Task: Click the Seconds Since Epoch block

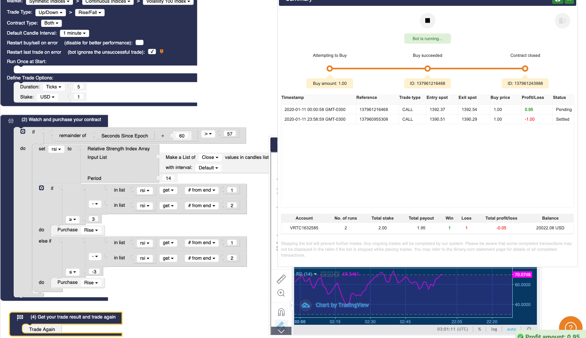Action: [125, 136]
